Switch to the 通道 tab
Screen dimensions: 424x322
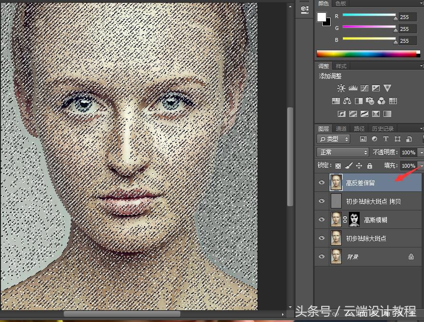click(x=341, y=129)
